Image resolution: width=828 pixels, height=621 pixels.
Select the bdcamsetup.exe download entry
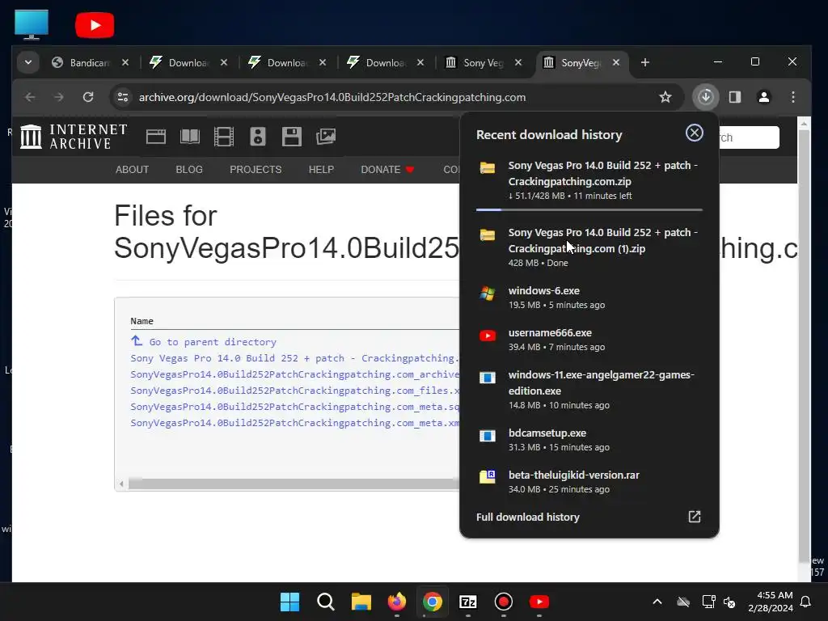pyautogui.click(x=589, y=439)
